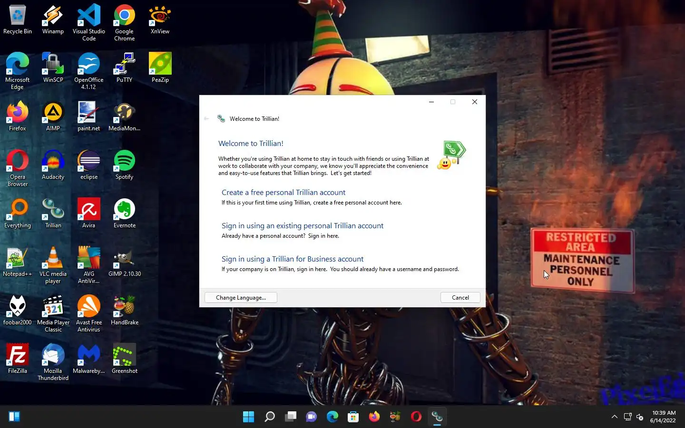Select the AIMP desktop shortcut
The image size is (685, 428).
tap(53, 117)
